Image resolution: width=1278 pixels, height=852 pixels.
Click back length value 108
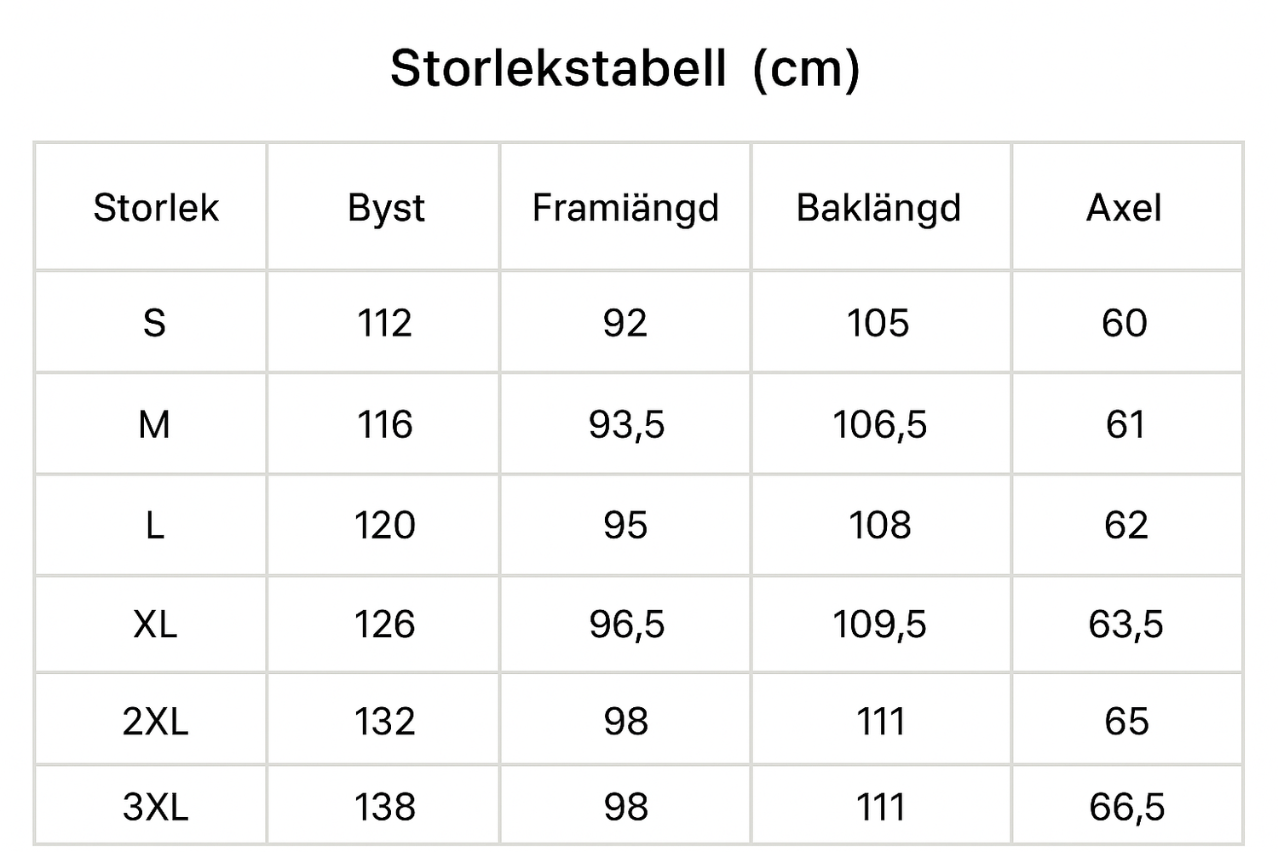pyautogui.click(x=879, y=525)
